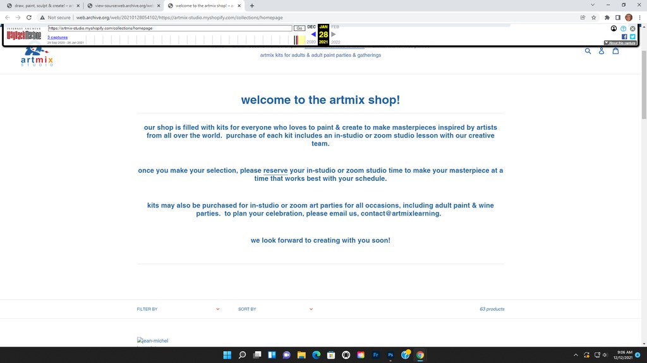The image size is (647, 363).
Task: Click the share page icon in address bar
Action: [583, 17]
